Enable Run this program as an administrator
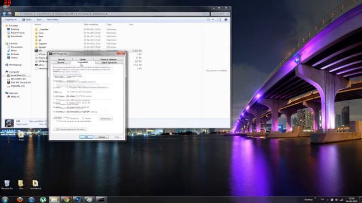Image resolution: width=362 pixels, height=203 pixels. coord(58,121)
